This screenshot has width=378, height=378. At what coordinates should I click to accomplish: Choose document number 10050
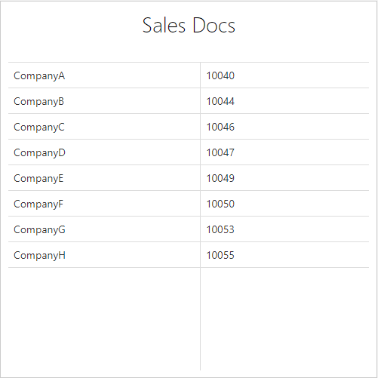(x=220, y=204)
